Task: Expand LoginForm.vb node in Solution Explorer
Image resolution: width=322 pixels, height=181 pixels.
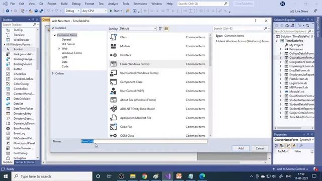Action: coord(281,83)
